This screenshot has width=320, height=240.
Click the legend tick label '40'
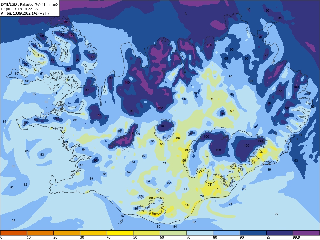(x=108, y=237)
